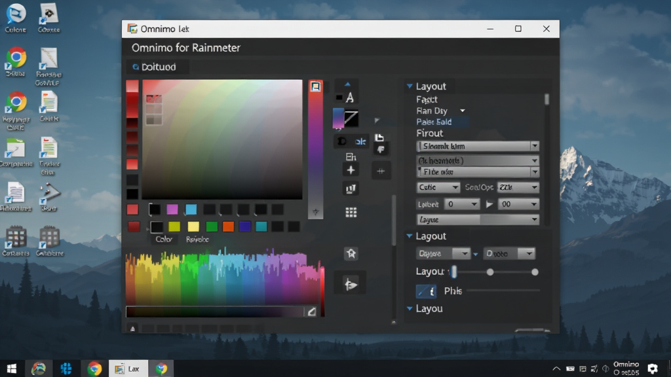This screenshot has height=377, width=671.
Task: Switch to the Rsiroloc tab
Action: pyautogui.click(x=197, y=240)
